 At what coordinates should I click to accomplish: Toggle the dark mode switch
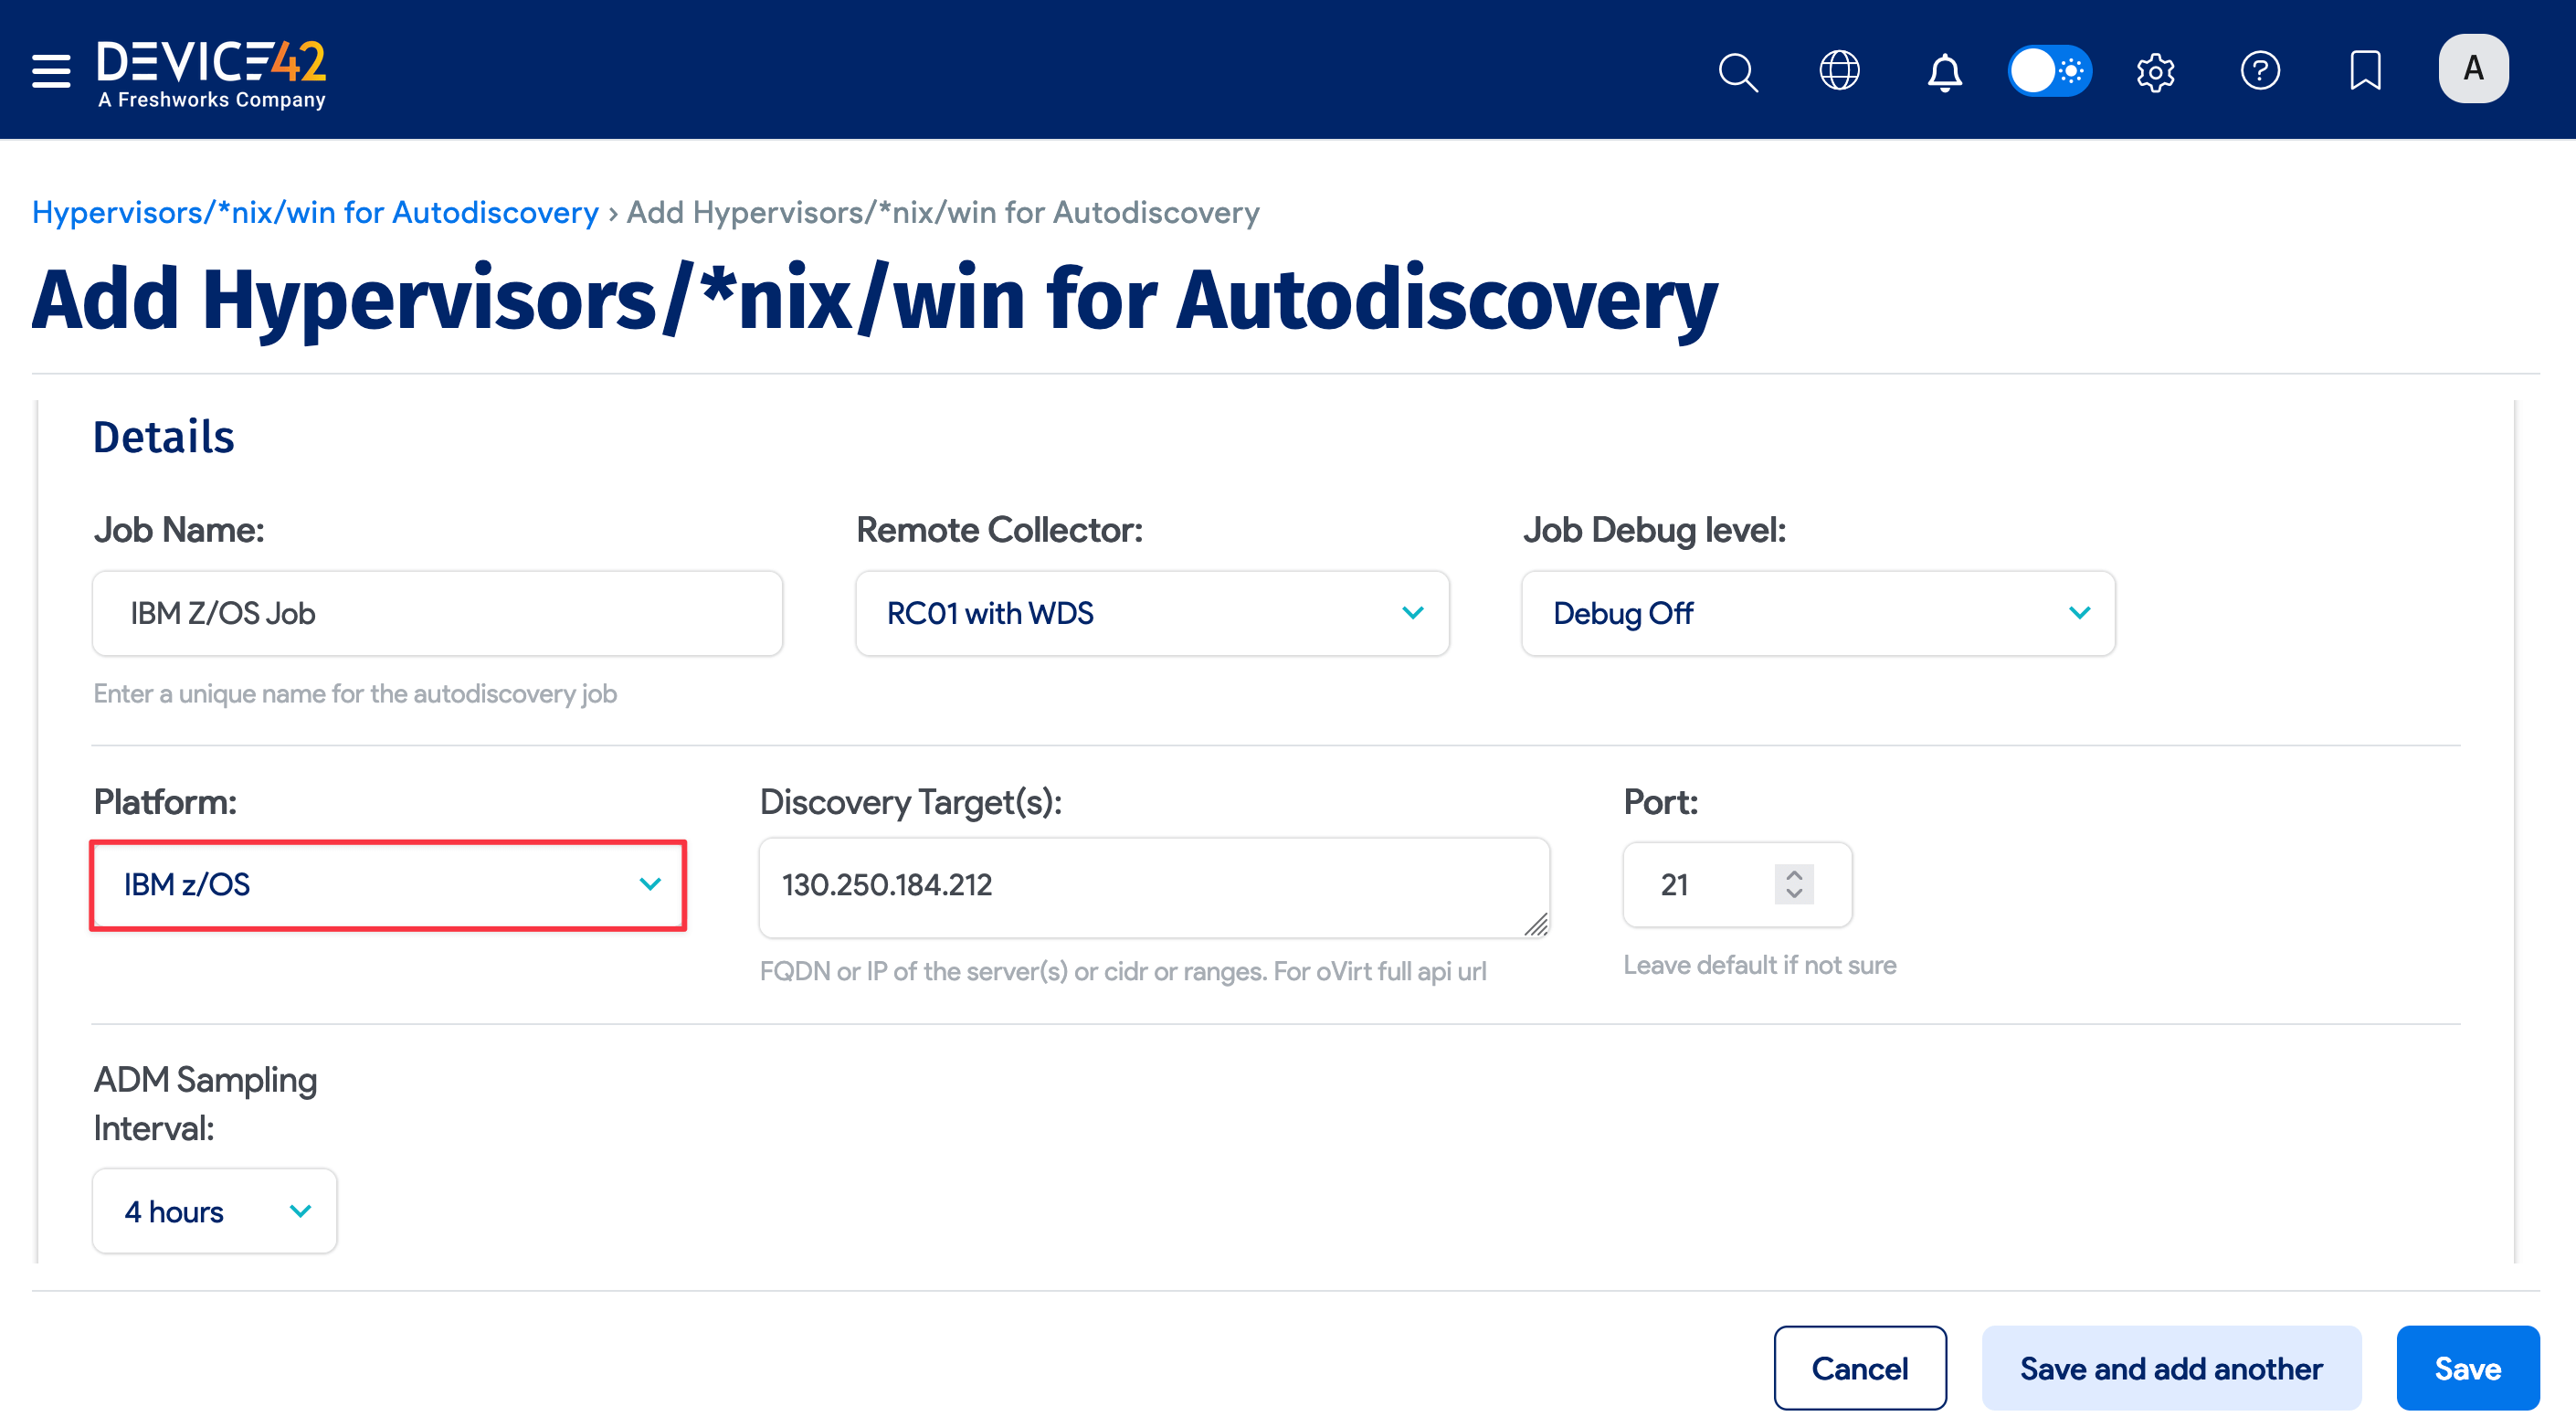pos(2050,71)
